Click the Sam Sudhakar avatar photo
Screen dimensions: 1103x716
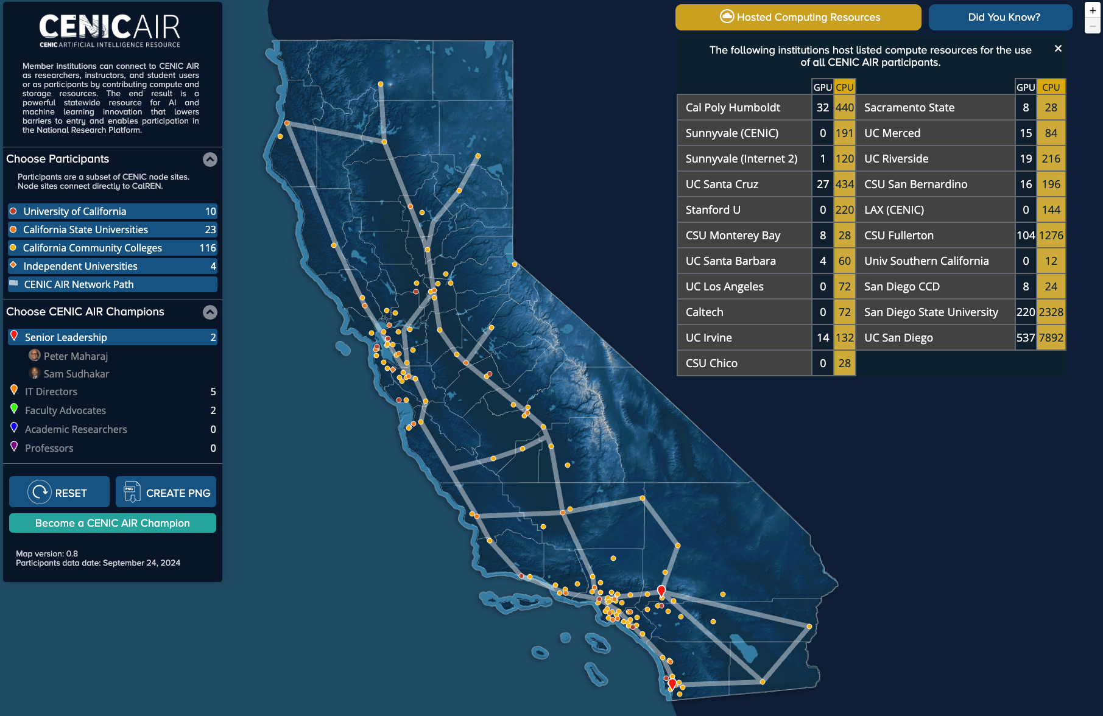tap(35, 373)
